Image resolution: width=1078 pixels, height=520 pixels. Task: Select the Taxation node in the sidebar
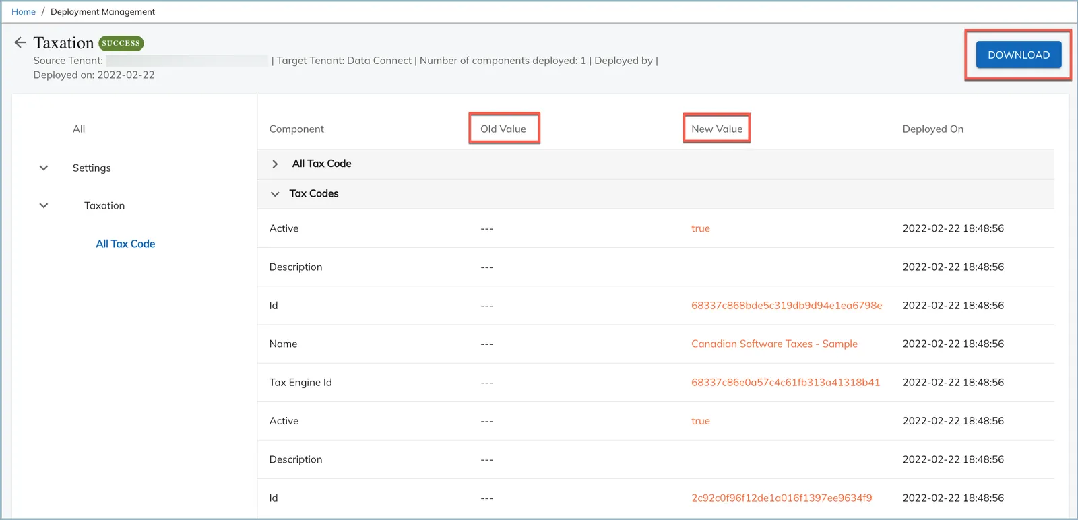[x=104, y=206]
